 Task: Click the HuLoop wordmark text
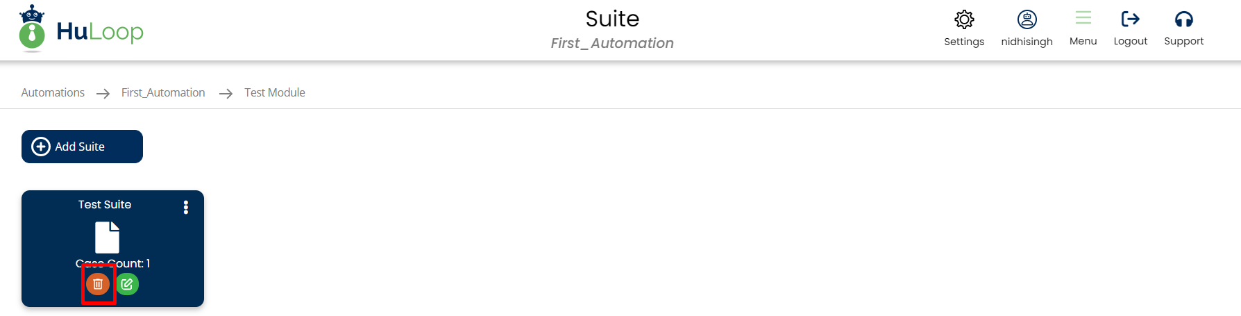tap(100, 31)
